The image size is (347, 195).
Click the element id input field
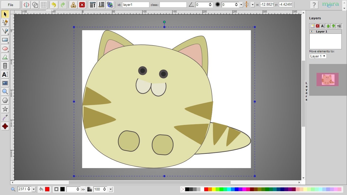click(x=136, y=5)
